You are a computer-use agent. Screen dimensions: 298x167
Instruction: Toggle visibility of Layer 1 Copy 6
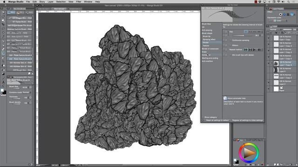tap(269, 64)
